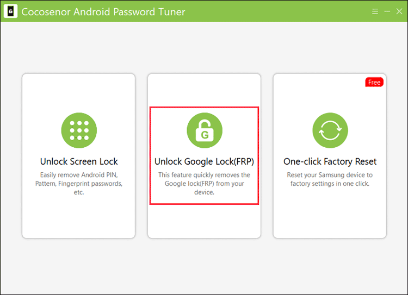Click the circular arrows factory reset icon
Viewport: 408px width, 295px height.
coord(330,130)
